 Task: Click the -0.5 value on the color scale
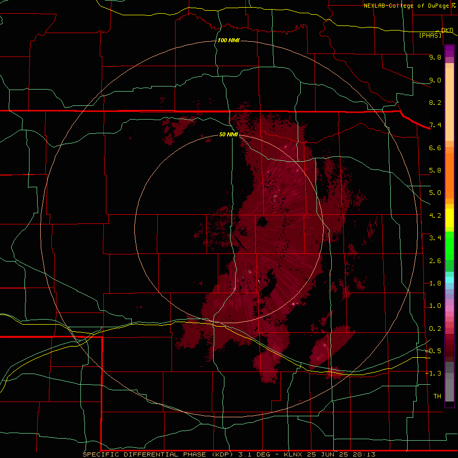pyautogui.click(x=434, y=351)
